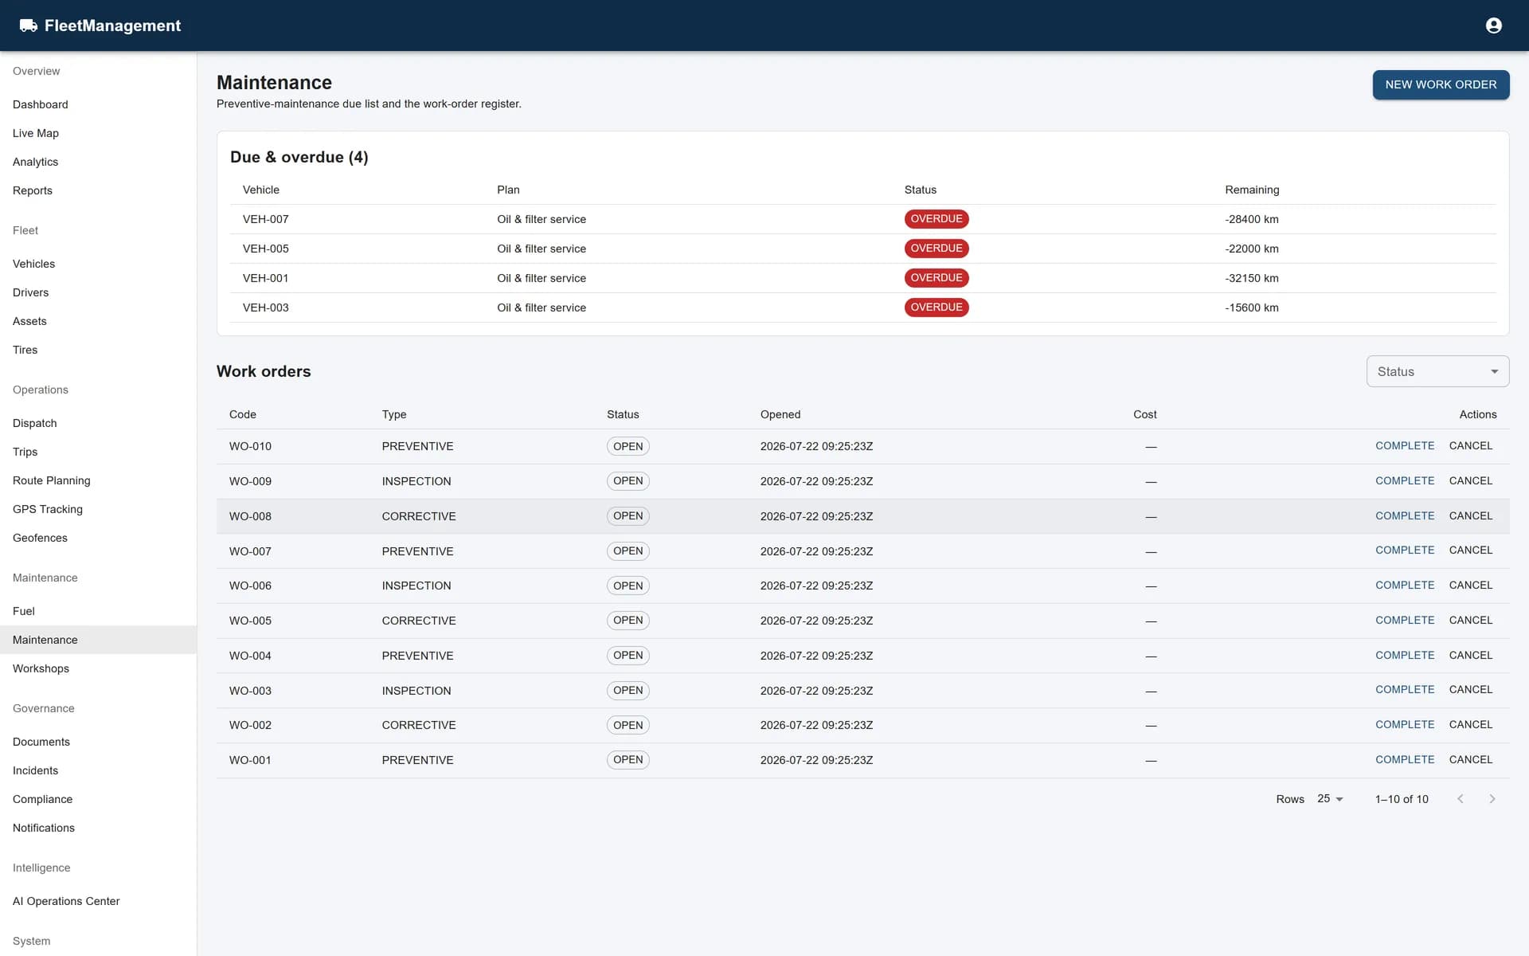Complete work order WO-001
Viewport: 1529px width, 956px height.
tap(1405, 760)
